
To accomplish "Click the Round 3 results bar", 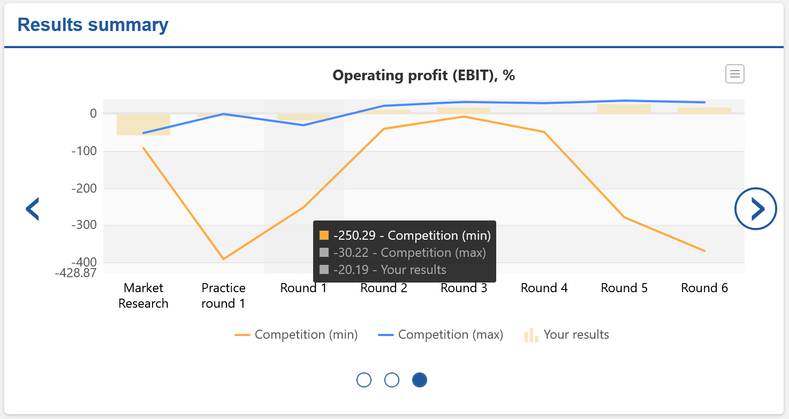I will click(x=464, y=111).
